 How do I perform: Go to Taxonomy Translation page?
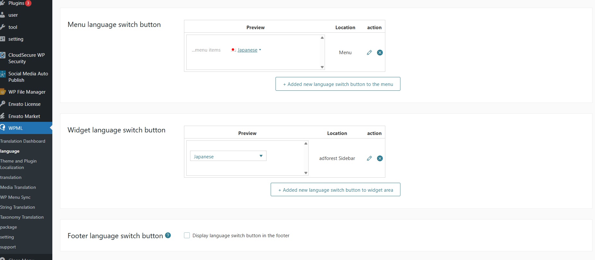coord(22,217)
